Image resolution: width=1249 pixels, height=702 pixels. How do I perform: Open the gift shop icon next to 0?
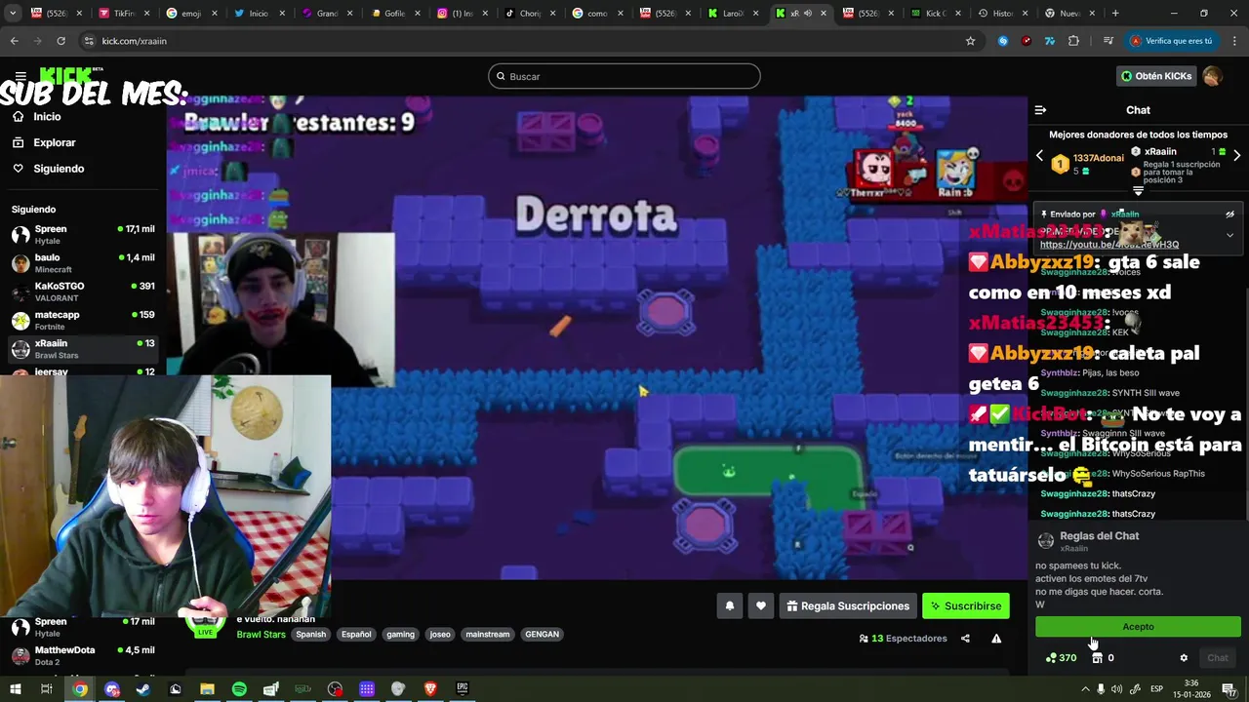pos(1097,658)
